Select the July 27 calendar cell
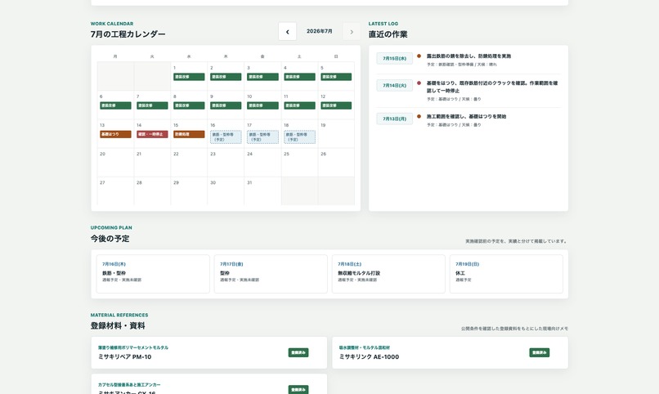Image resolution: width=659 pixels, height=394 pixels. tap(115, 191)
